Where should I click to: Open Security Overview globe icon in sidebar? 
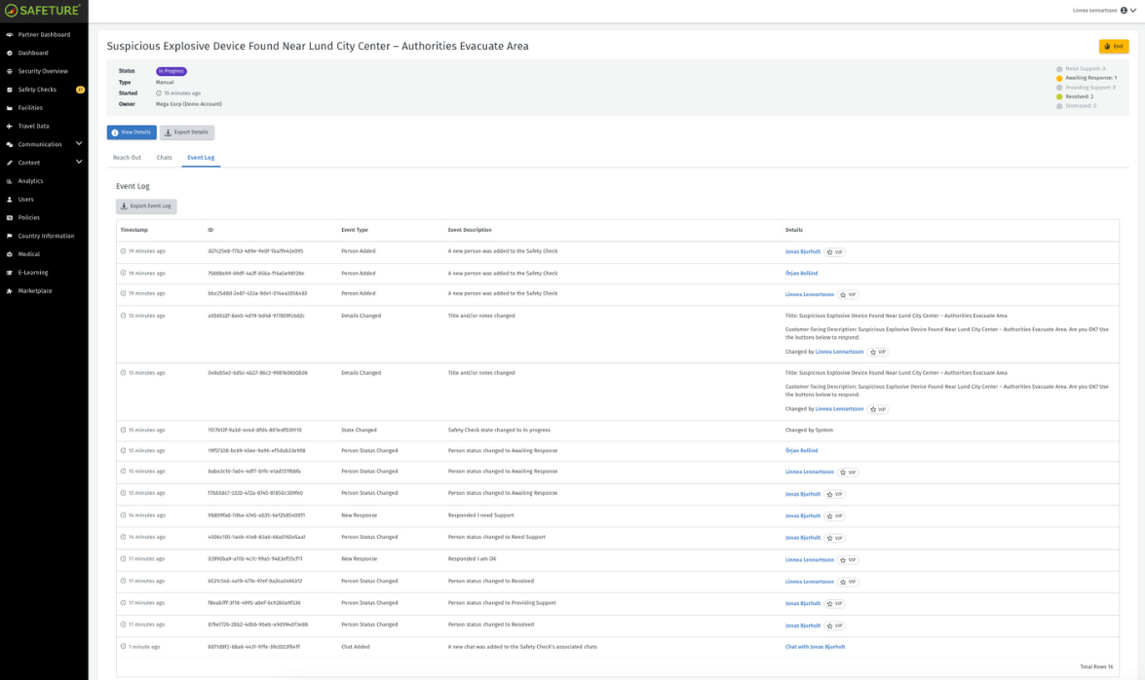(x=10, y=71)
